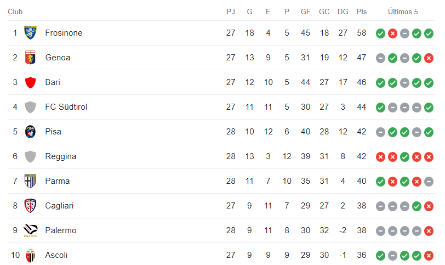Click the Últimos 5 column header
This screenshot has width=445, height=265.
(x=403, y=12)
